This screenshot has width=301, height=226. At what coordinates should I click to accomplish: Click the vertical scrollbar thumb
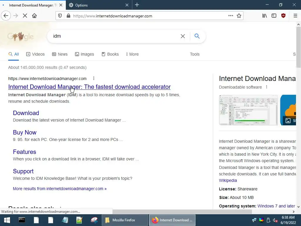298,47
